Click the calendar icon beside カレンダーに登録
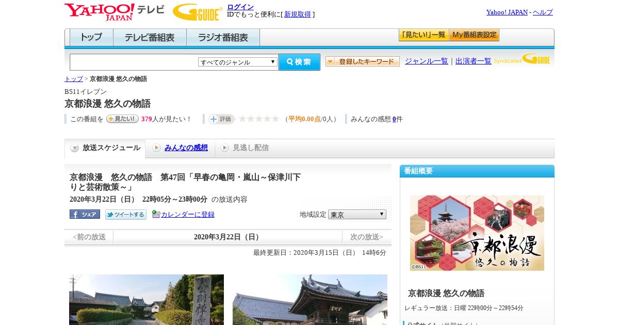Viewport: 619px width, 325px height. 156,214
